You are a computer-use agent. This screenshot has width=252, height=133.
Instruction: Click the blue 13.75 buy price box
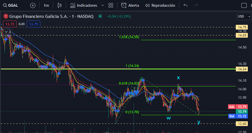click(x=33, y=24)
